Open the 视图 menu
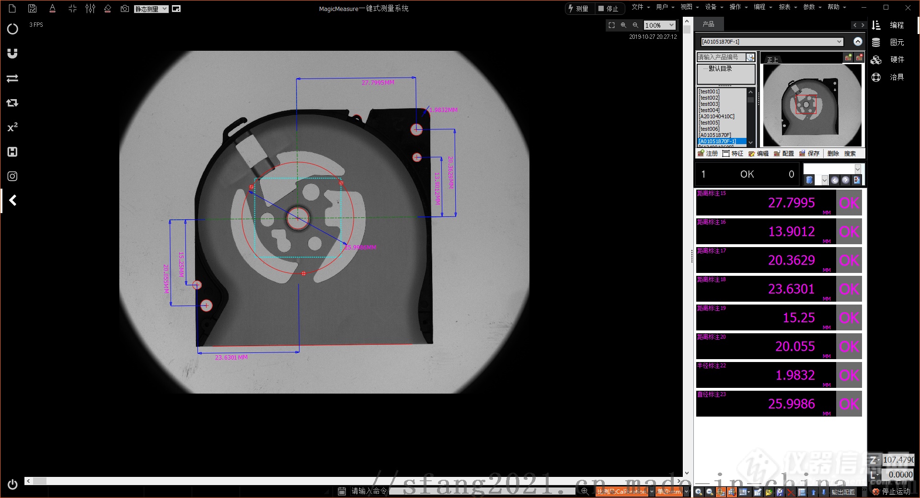Image resolution: width=920 pixels, height=498 pixels. pyautogui.click(x=689, y=7)
